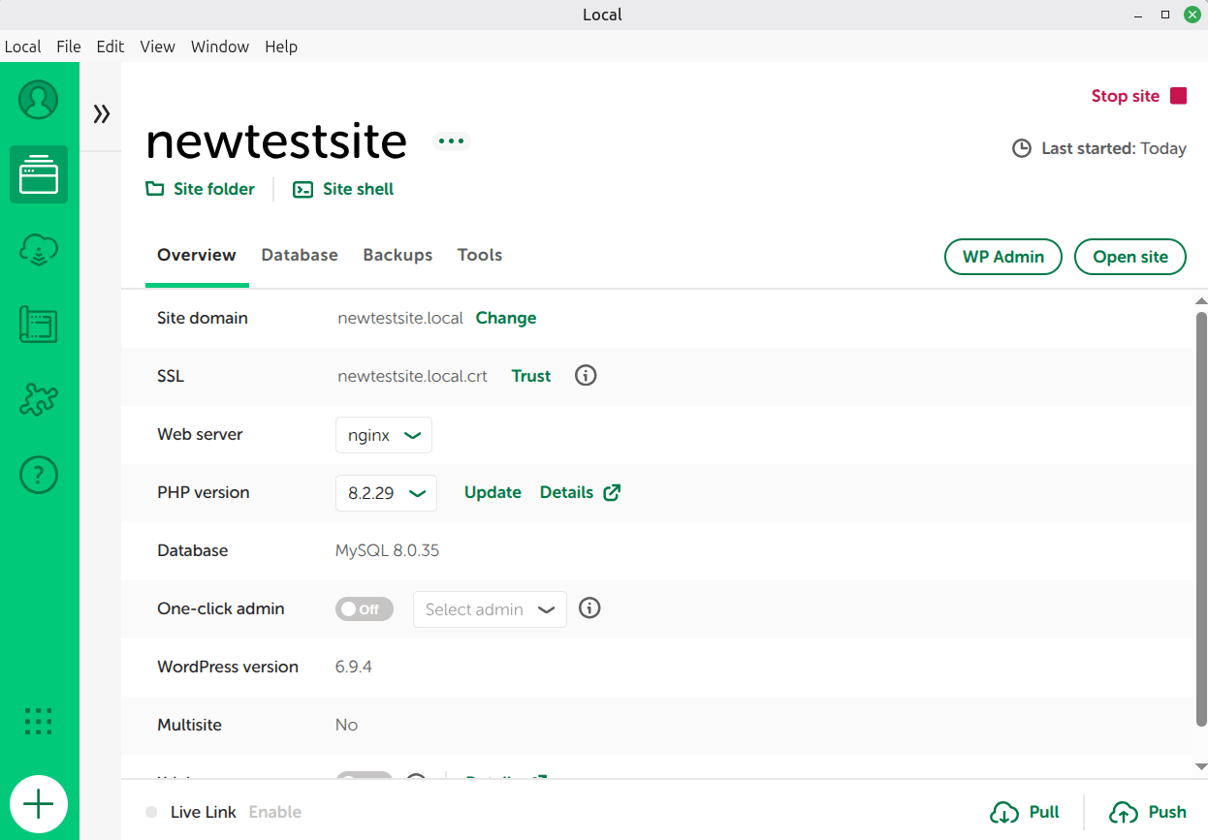Switch to the Database tab
This screenshot has width=1208, height=840.
coord(300,256)
